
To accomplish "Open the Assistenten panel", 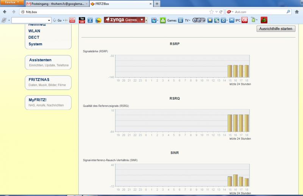I will point(48,62).
